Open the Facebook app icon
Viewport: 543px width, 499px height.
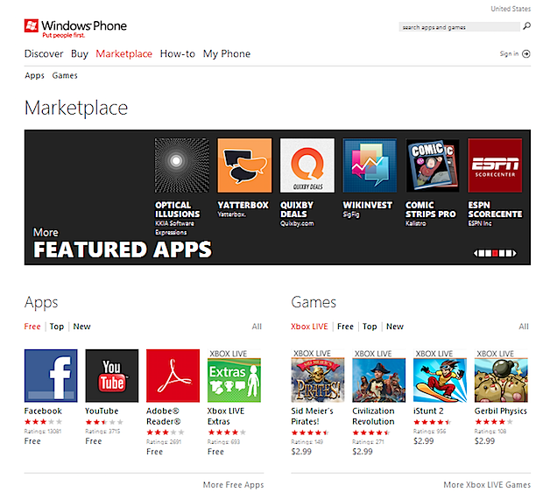51,376
